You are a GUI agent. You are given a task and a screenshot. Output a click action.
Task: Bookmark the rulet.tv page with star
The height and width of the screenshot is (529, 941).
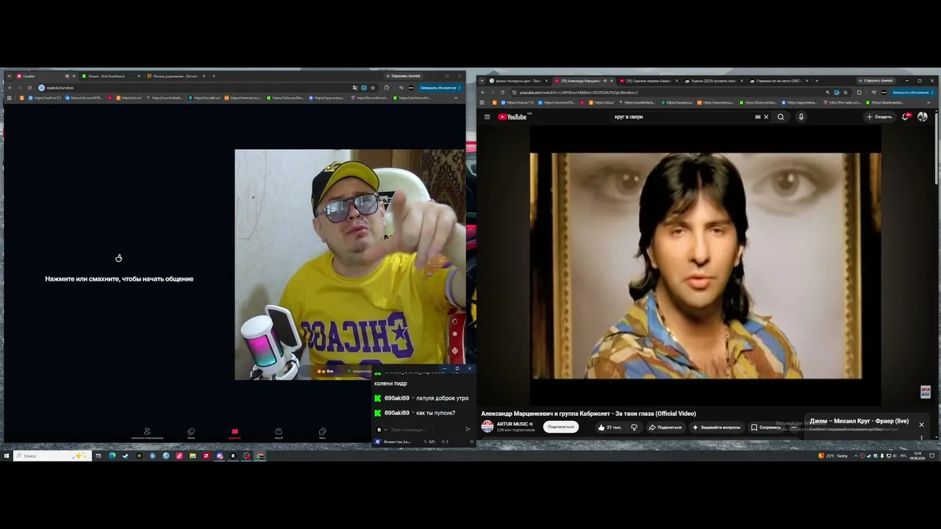tap(373, 87)
